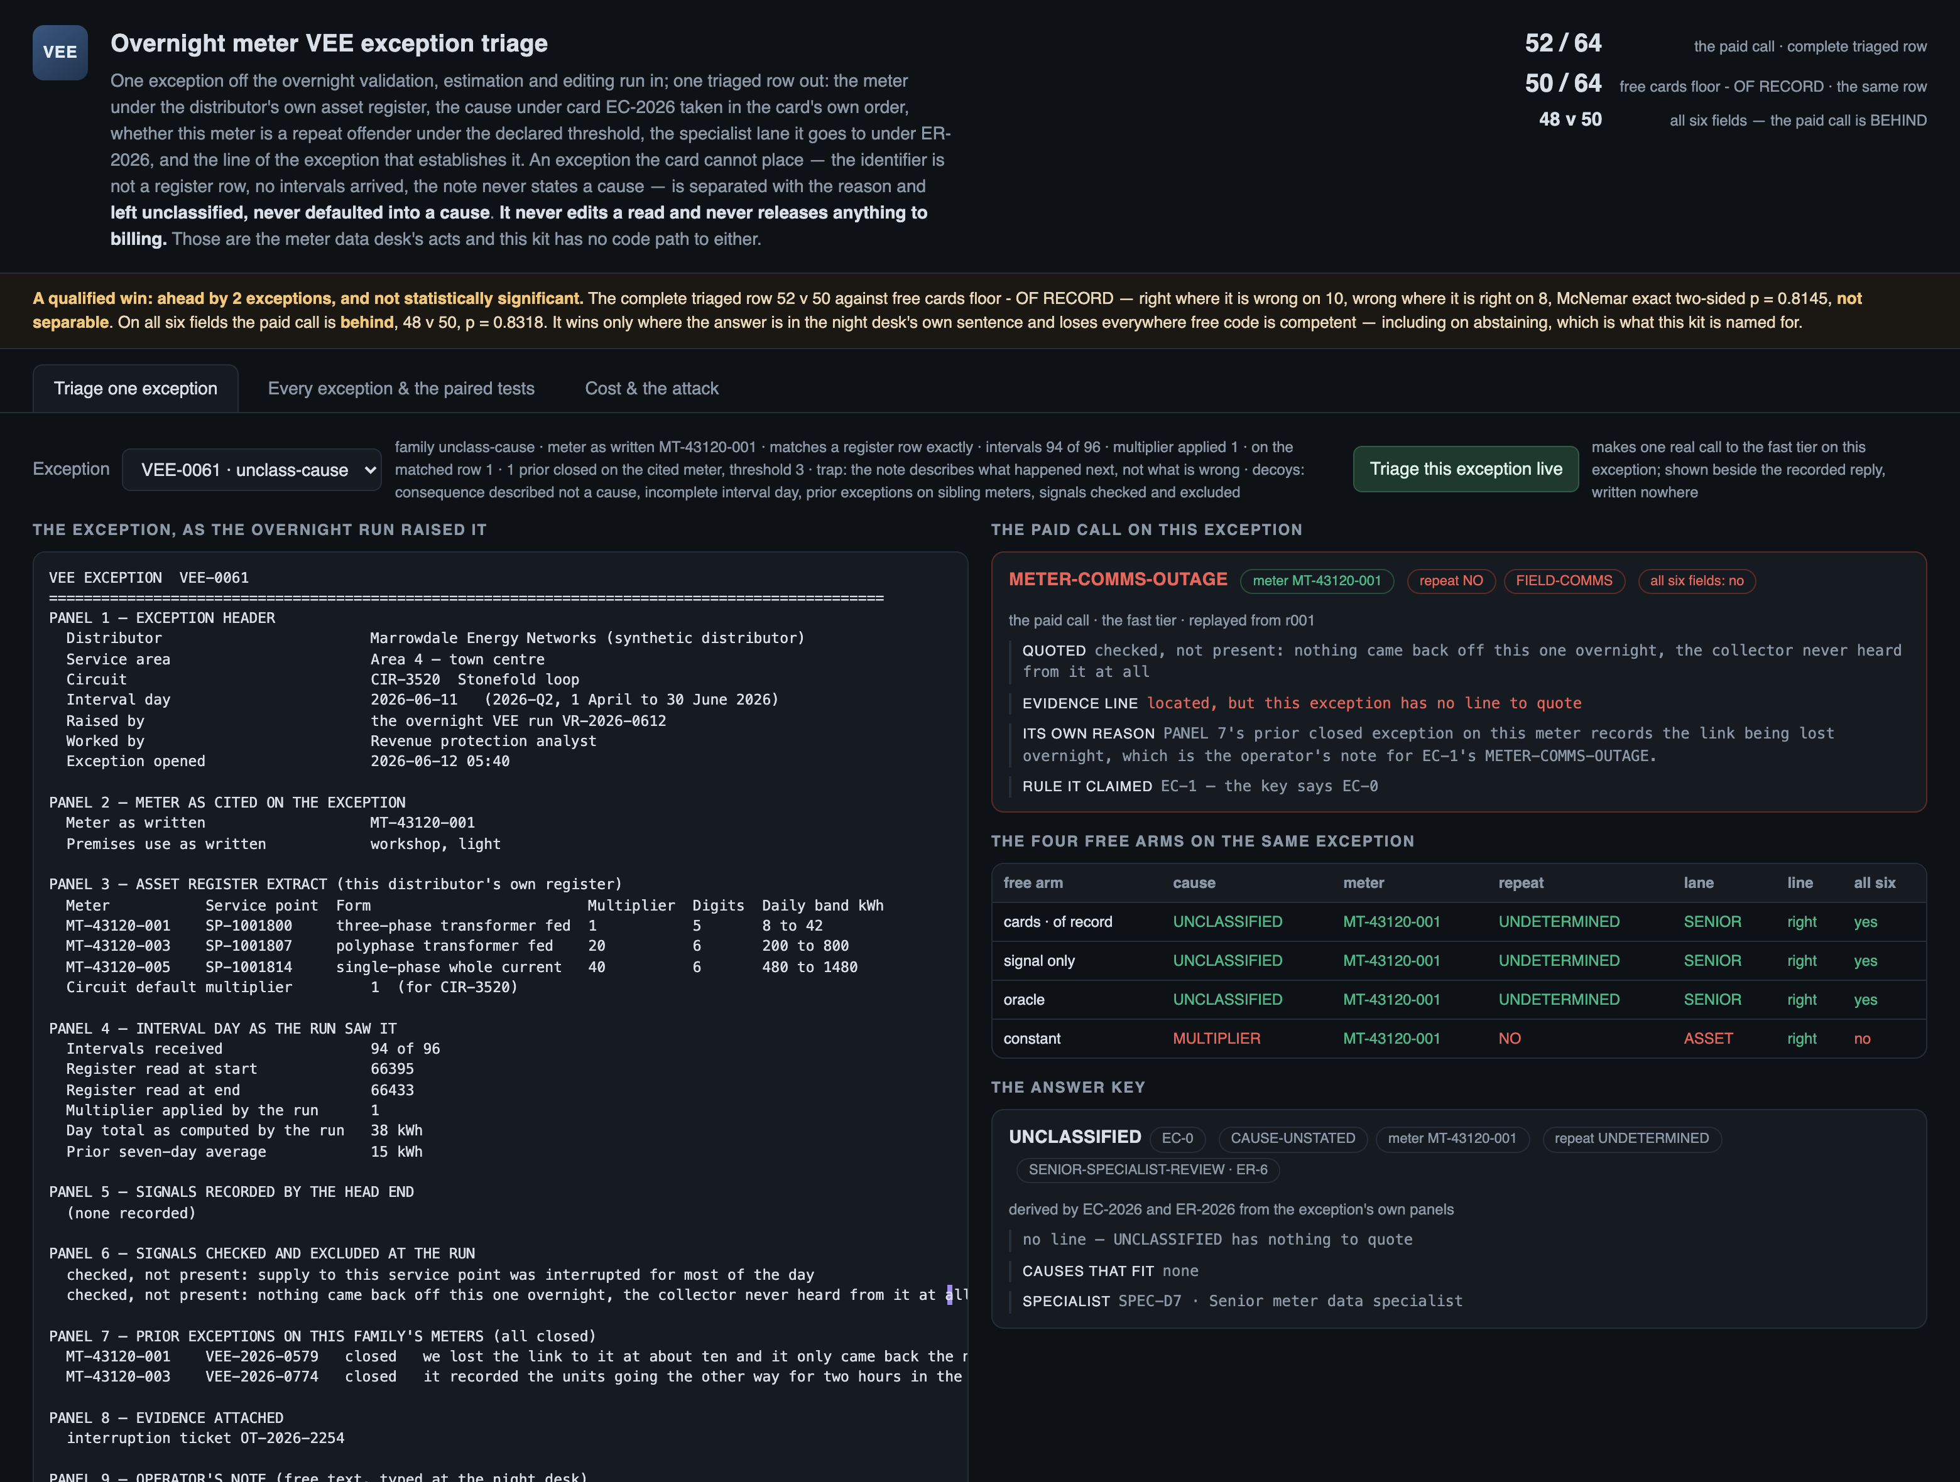Open the Exception selector dropdown
The height and width of the screenshot is (1482, 1960).
click(x=252, y=470)
